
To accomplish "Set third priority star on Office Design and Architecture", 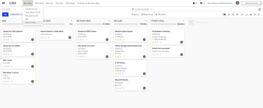I will coord(120,57).
